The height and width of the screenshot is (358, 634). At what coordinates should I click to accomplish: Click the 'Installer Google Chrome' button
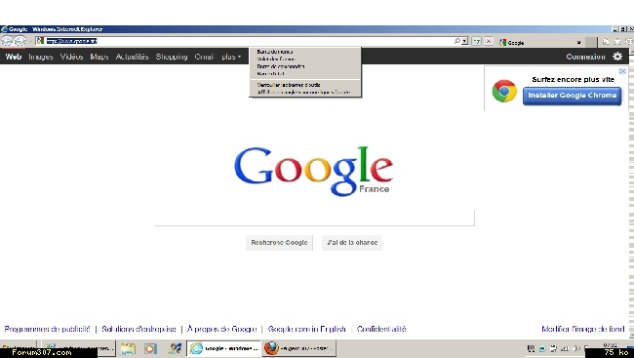click(573, 96)
